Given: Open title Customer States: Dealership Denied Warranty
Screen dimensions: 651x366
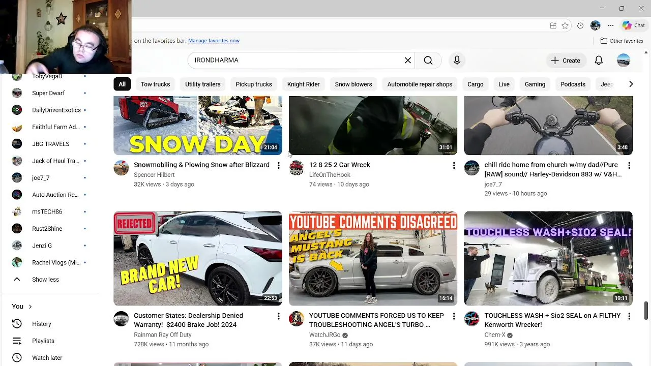Looking at the screenshot, I should (x=188, y=320).
